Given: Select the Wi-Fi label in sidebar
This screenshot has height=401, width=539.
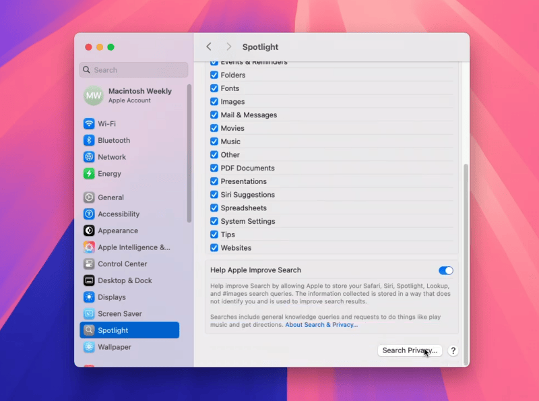Looking at the screenshot, I should click(107, 124).
